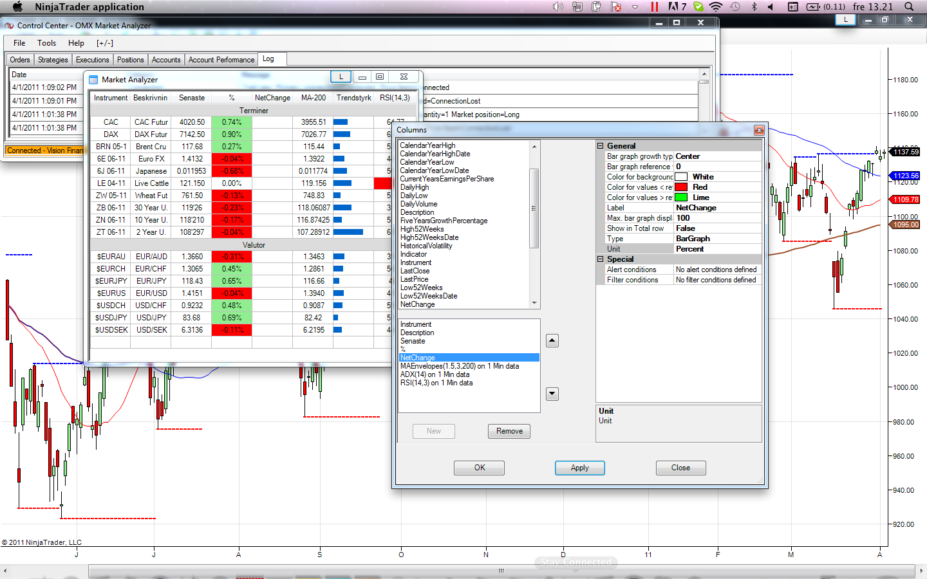The width and height of the screenshot is (927, 579).
Task: Pick the White background color swatch
Action: pos(681,177)
